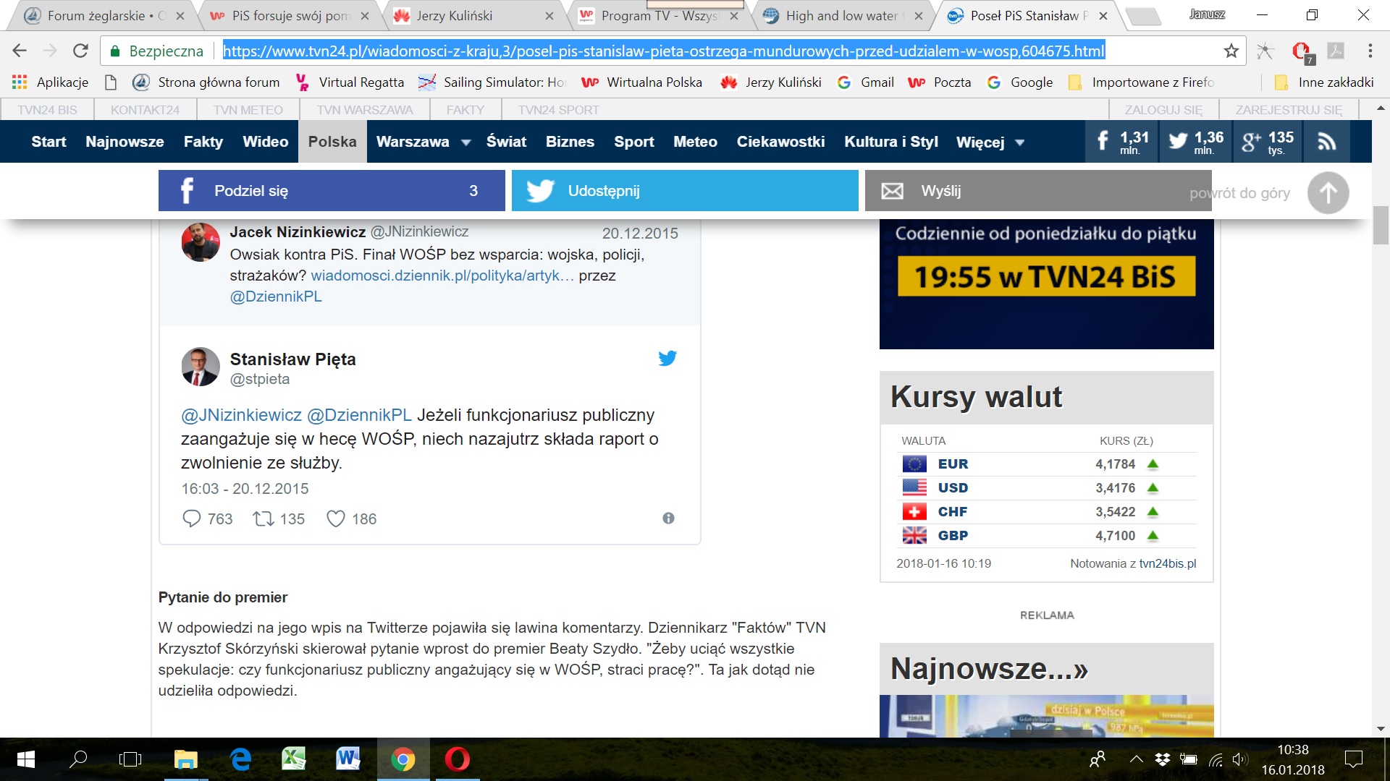
Task: Reload the current page
Action: 80,51
